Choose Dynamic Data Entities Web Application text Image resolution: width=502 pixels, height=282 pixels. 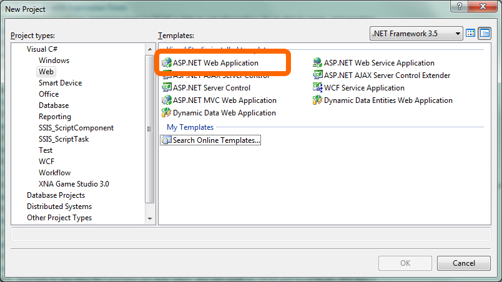(x=388, y=100)
